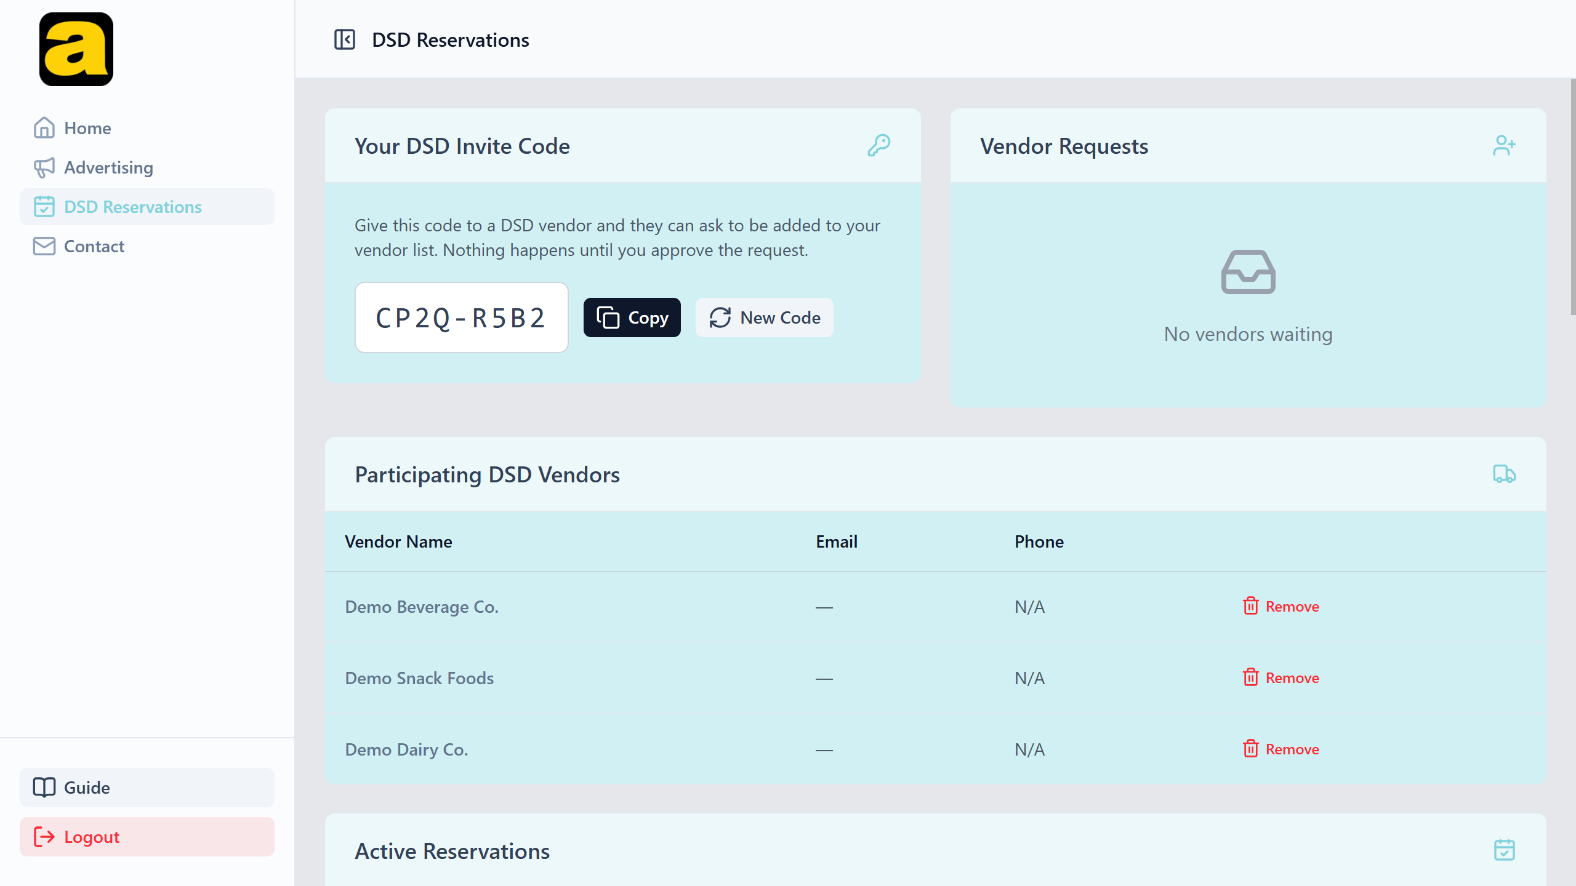Viewport: 1576px width, 886px height.
Task: Click the Demo Dairy Co. name
Action: coord(406,749)
